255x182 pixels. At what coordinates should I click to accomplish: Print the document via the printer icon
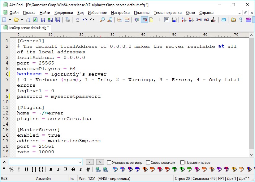(x=68, y=20)
